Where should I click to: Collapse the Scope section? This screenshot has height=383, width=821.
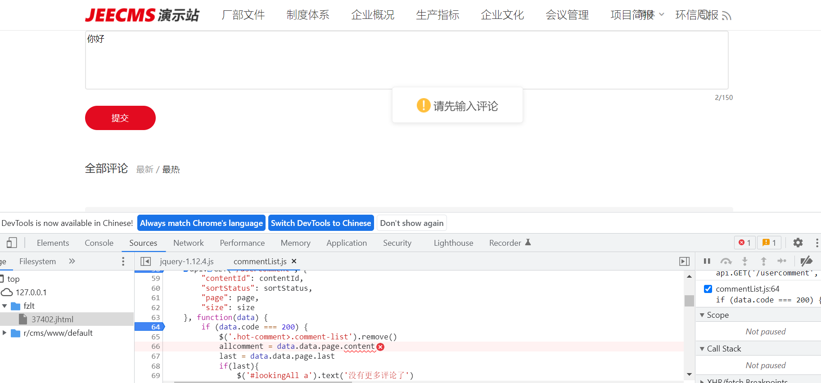click(x=702, y=315)
